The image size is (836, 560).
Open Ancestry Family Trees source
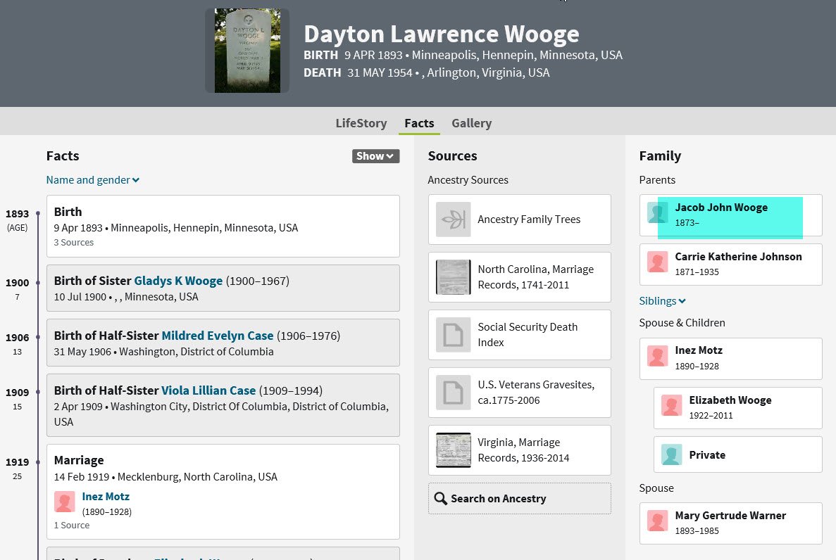click(519, 219)
